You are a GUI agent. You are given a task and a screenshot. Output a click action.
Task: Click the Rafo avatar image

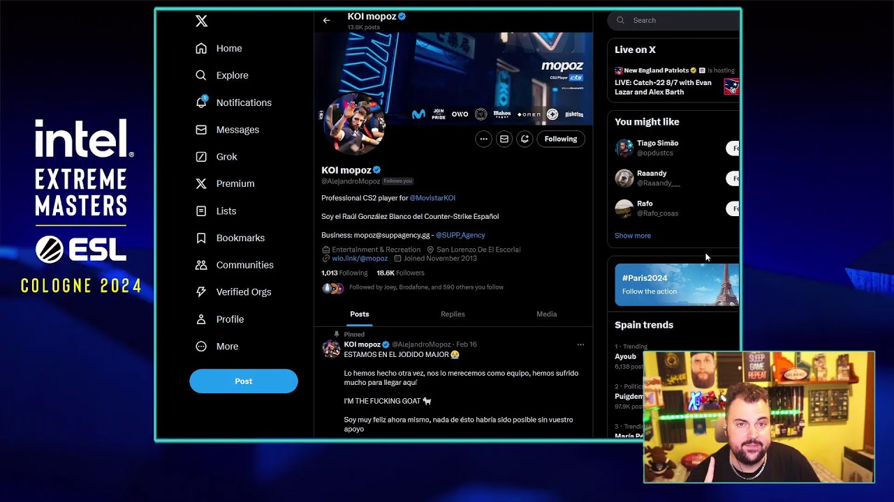click(x=624, y=208)
